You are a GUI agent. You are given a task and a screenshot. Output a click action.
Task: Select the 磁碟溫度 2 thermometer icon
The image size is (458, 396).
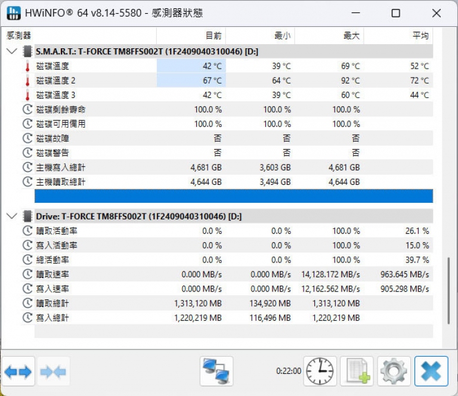tap(27, 81)
